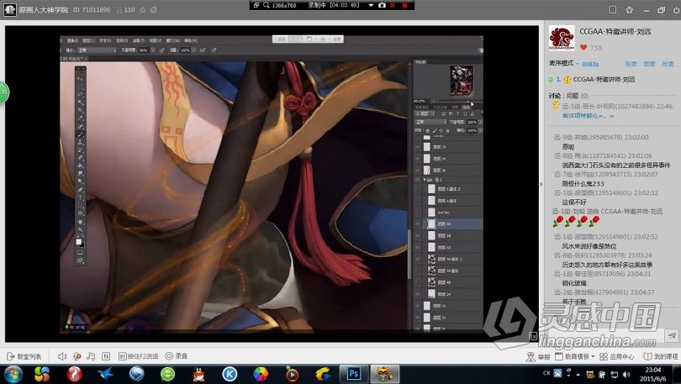Click the microphone icon in classroom toolbar

click(77, 356)
